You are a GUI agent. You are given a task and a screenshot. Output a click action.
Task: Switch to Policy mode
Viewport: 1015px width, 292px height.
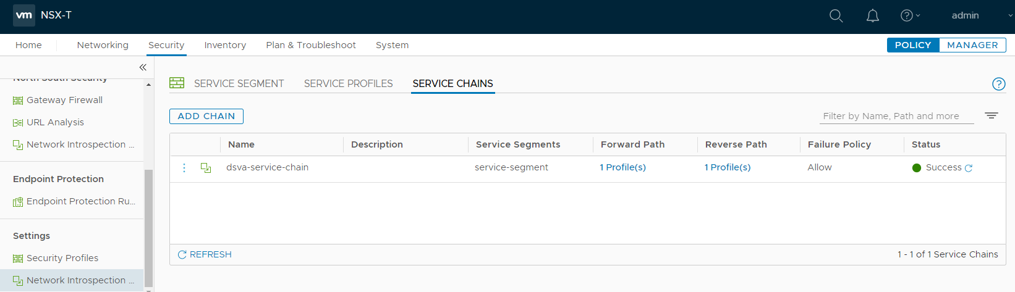(x=912, y=45)
